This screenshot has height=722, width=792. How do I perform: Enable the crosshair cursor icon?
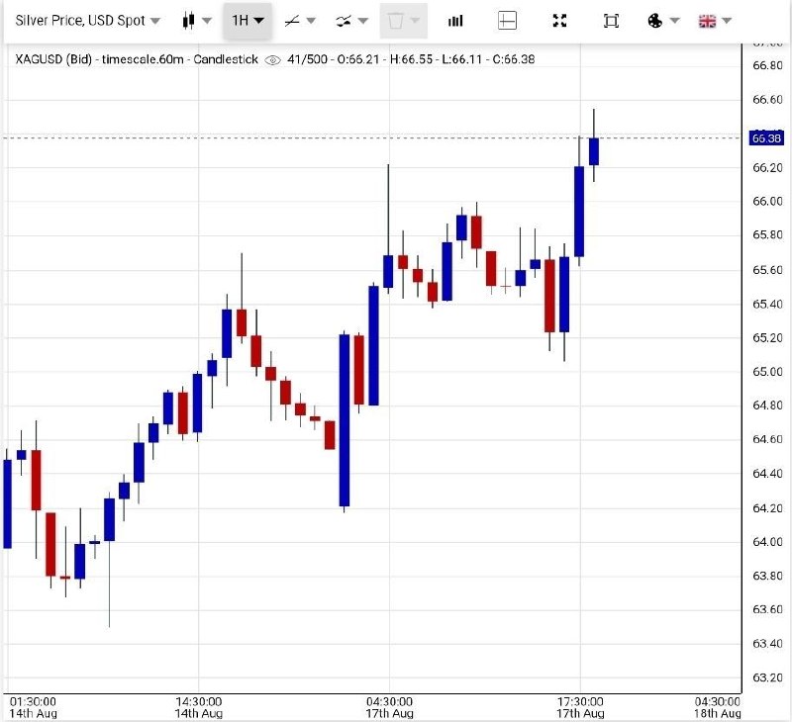point(507,21)
